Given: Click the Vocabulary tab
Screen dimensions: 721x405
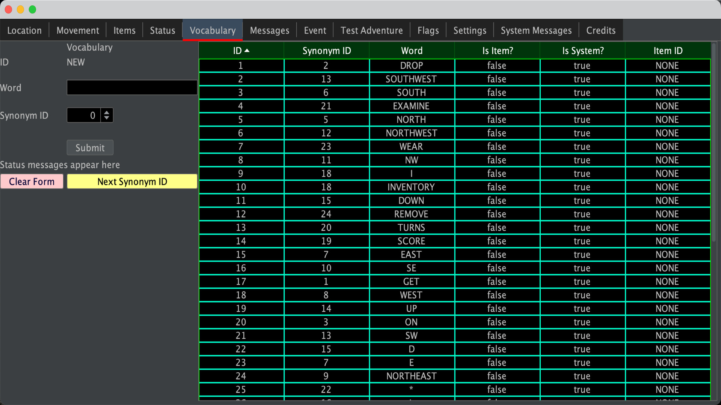Looking at the screenshot, I should (213, 30).
